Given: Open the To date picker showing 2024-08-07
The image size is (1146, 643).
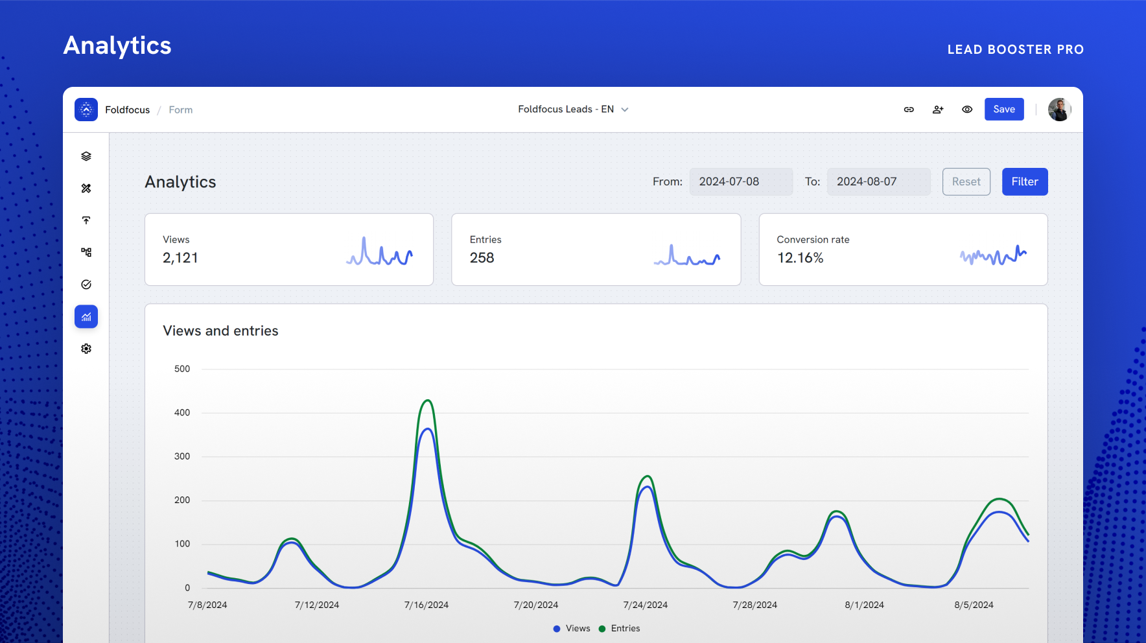Looking at the screenshot, I should tap(878, 181).
